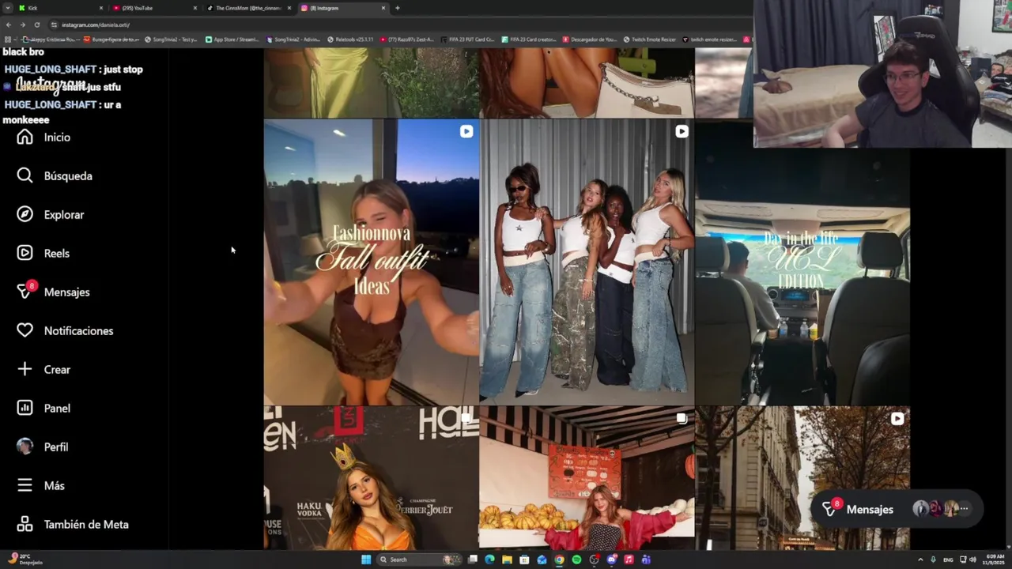Click the Notificaciones label
Screen dimensions: 1012x569
[x=78, y=331]
